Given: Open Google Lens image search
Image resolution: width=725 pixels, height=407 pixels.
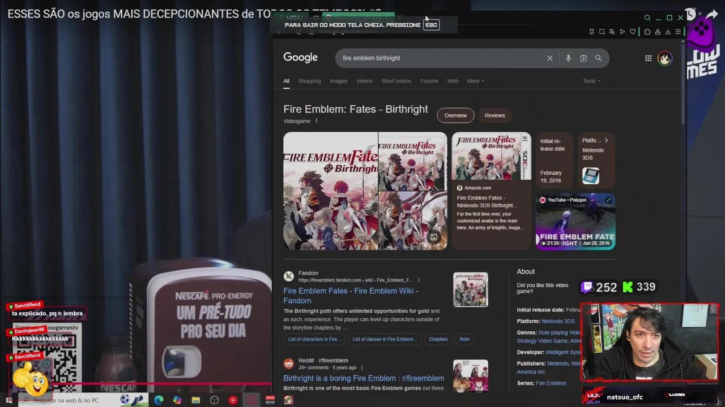Looking at the screenshot, I should click(x=583, y=58).
